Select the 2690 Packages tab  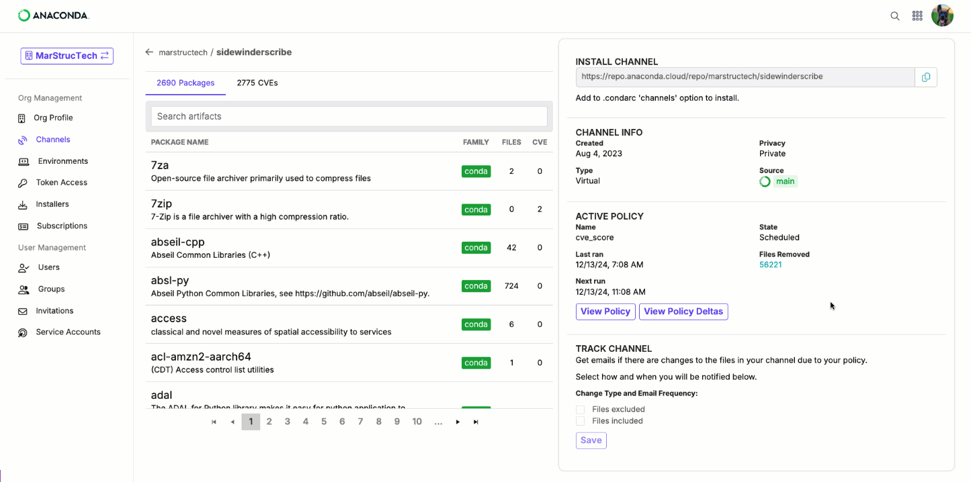pos(185,83)
